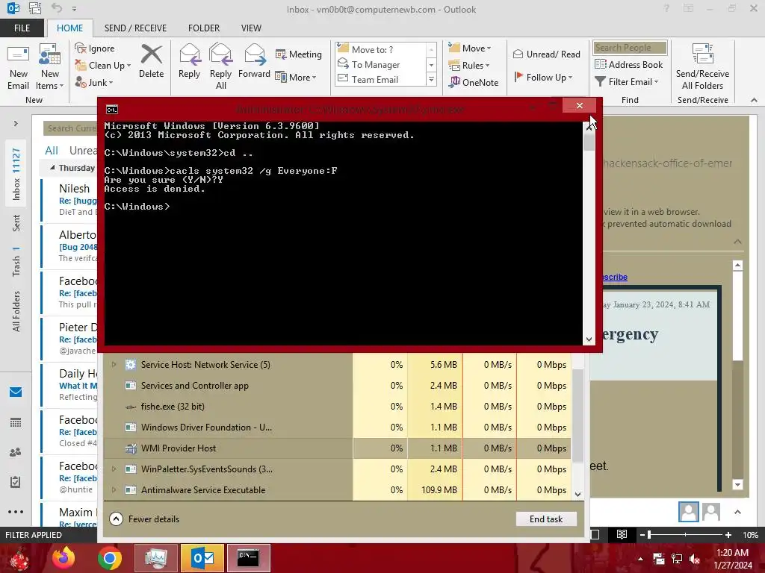Click Send/Receive All Folders
Viewport: 765px width, 573px height.
[702, 66]
